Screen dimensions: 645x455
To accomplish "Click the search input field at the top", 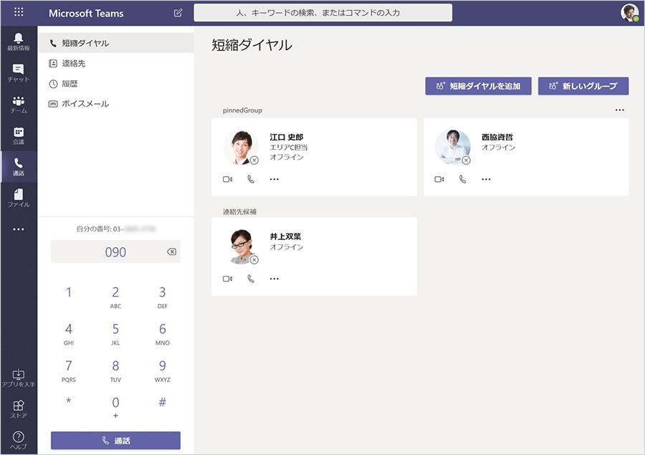I will pos(322,12).
